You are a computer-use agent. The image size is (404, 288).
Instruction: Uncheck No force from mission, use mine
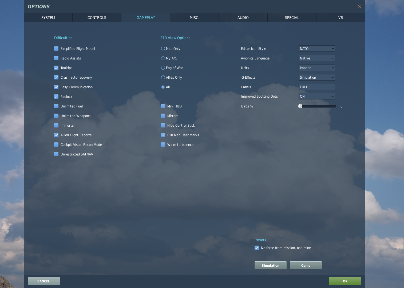(257, 248)
